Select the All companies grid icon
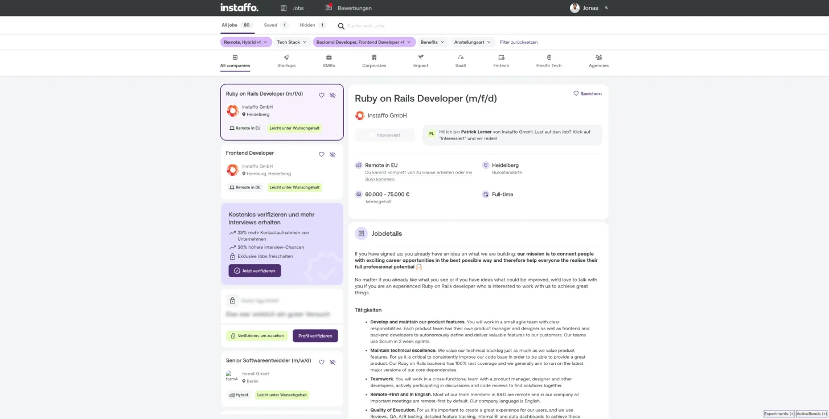The height and width of the screenshot is (419, 829). coord(235,57)
